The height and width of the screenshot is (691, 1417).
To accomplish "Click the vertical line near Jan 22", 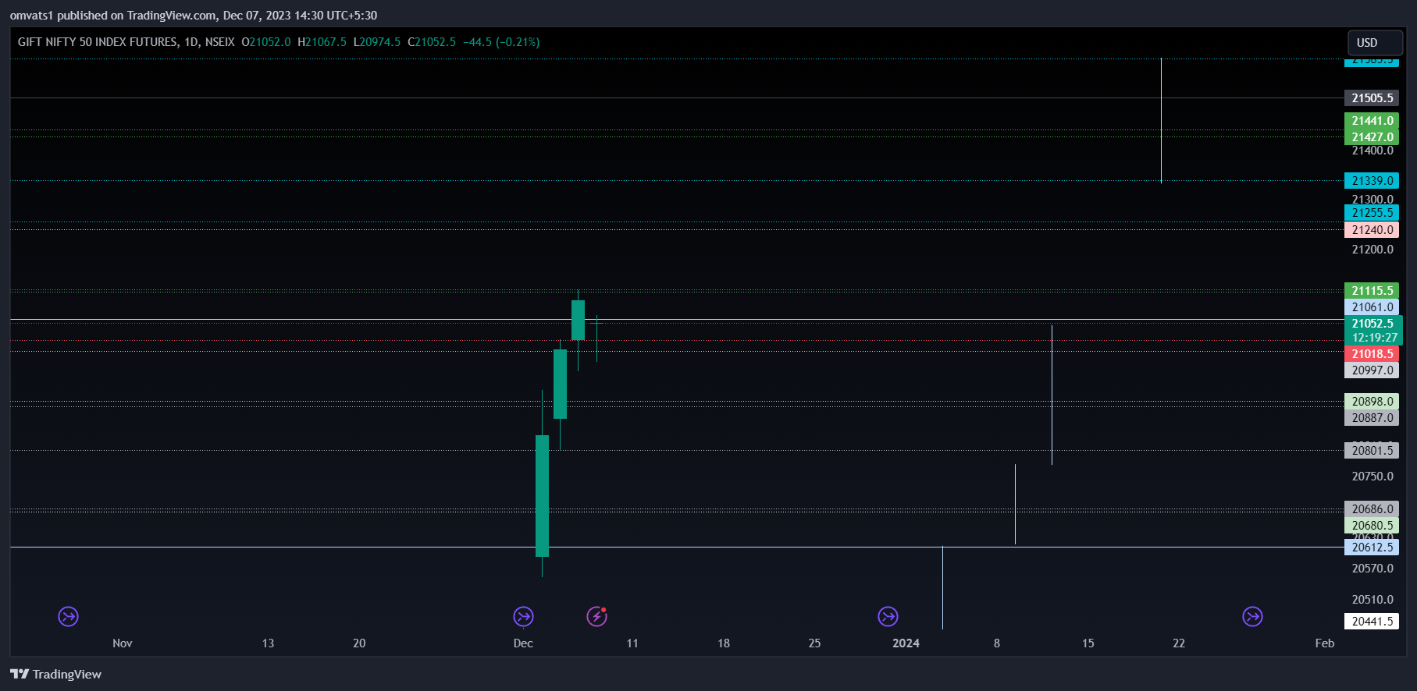I will pyautogui.click(x=1161, y=121).
